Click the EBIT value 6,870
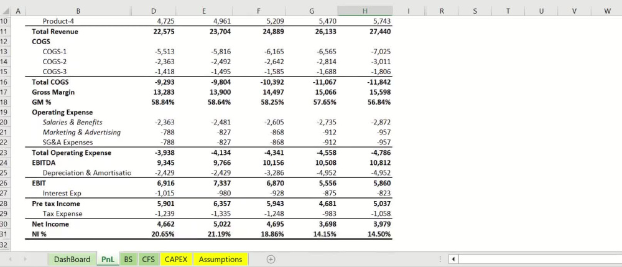The width and height of the screenshot is (622, 267). (259, 183)
